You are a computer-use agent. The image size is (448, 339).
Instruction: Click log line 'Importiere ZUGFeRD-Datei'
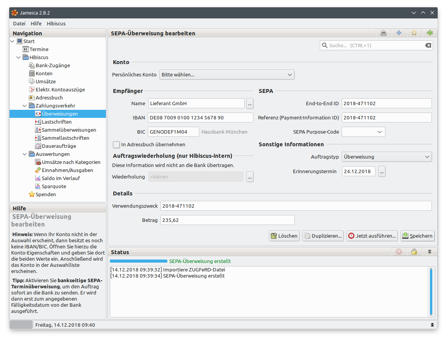(x=168, y=270)
